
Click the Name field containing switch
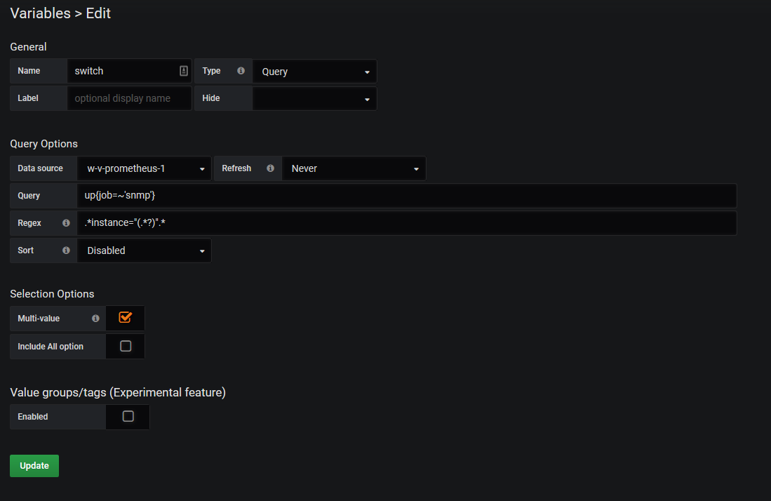(x=129, y=71)
